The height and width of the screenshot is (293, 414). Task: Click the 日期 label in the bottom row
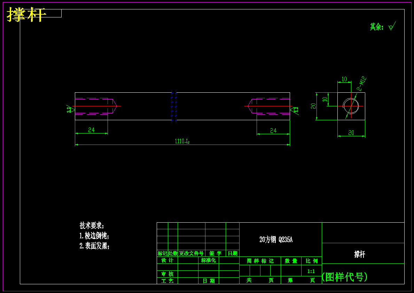click(x=209, y=281)
